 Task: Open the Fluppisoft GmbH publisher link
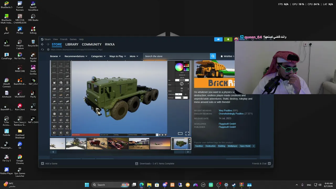click(x=227, y=127)
